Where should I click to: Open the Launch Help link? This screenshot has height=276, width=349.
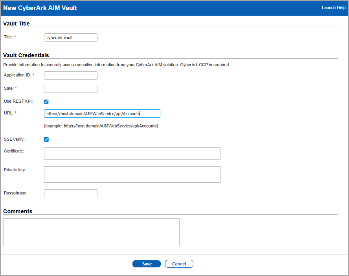[333, 7]
